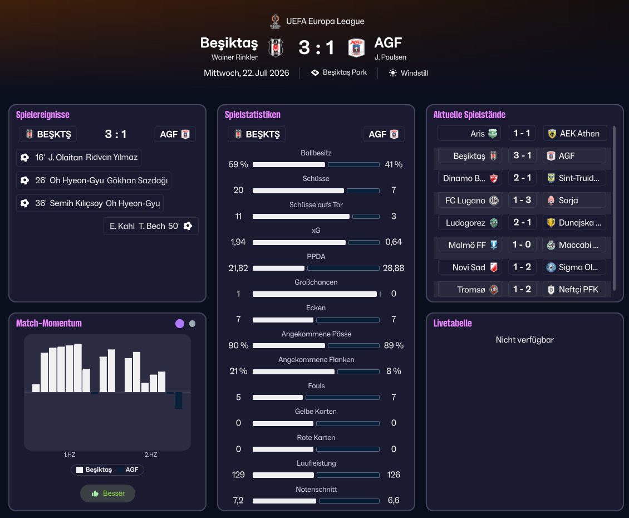Click the goal ball icon for 26' Oh Hyeon-Gyu

tap(25, 180)
